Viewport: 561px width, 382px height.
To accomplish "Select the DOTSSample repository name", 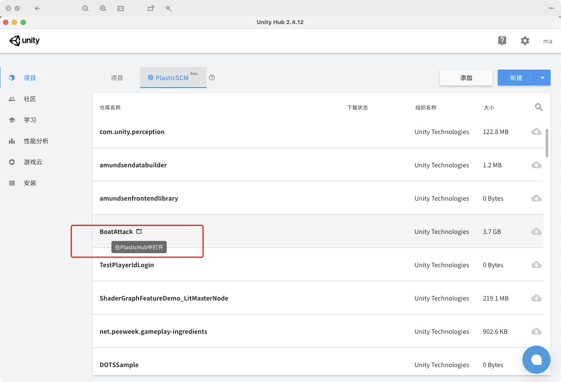I will (x=119, y=365).
